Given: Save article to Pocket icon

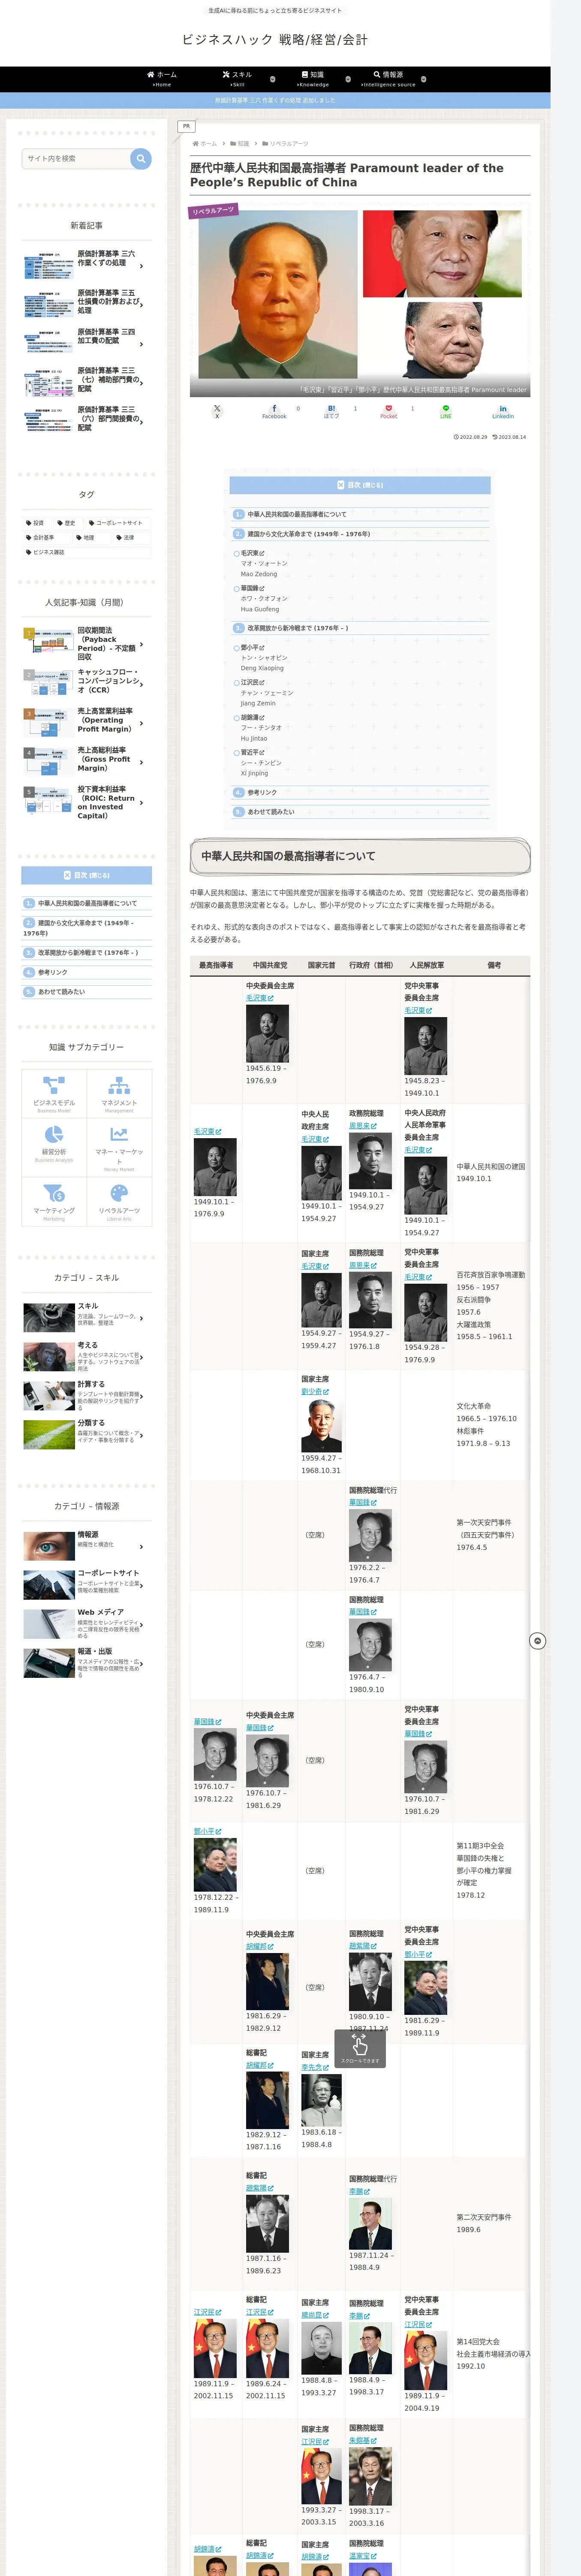Looking at the screenshot, I should coord(388,411).
